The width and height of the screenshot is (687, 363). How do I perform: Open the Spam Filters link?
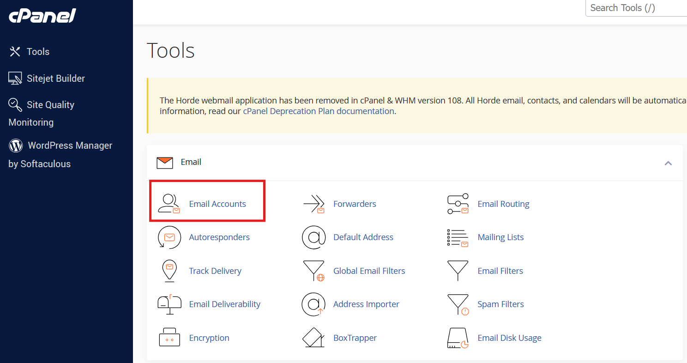coord(500,304)
